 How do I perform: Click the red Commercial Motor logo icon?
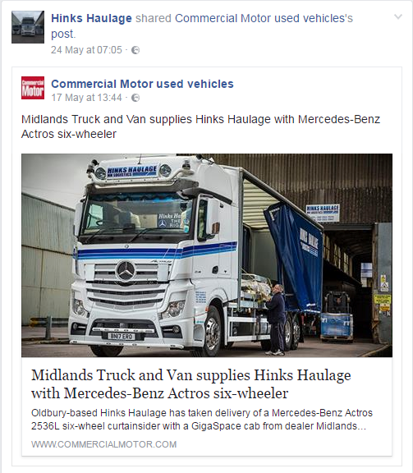[33, 88]
